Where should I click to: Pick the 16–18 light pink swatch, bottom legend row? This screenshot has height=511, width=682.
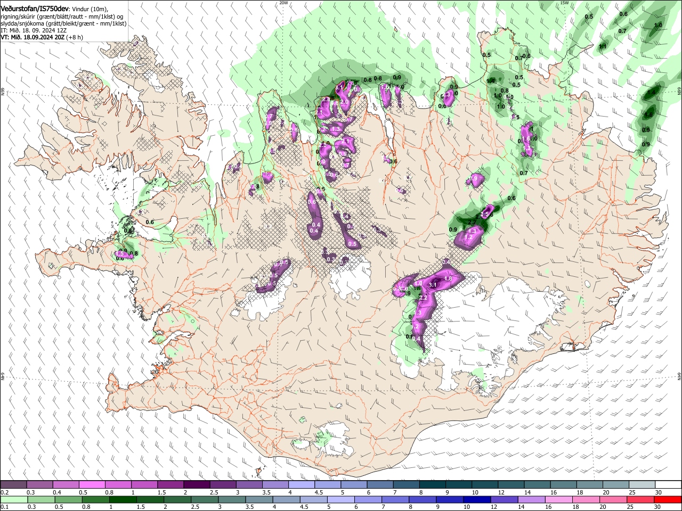tap(558, 500)
